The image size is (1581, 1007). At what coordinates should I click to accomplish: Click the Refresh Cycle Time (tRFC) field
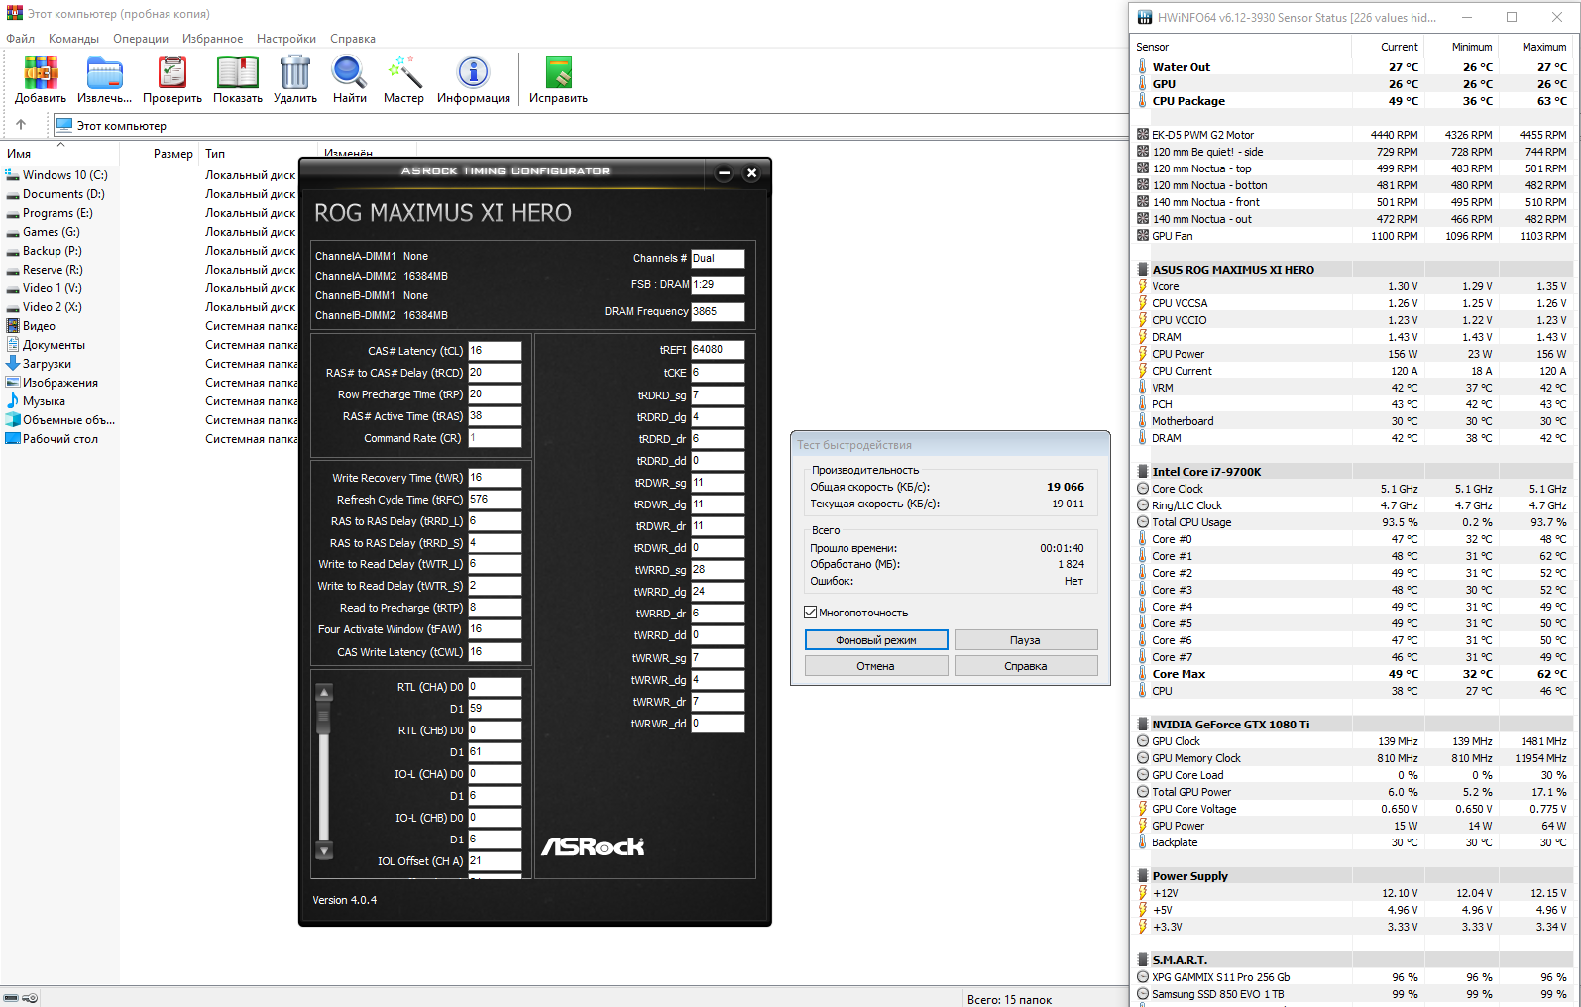tap(495, 500)
